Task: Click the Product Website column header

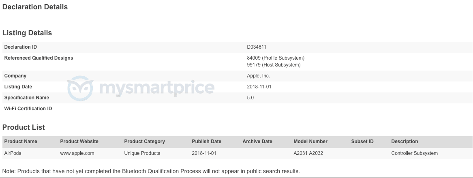Action: pyautogui.click(x=79, y=142)
